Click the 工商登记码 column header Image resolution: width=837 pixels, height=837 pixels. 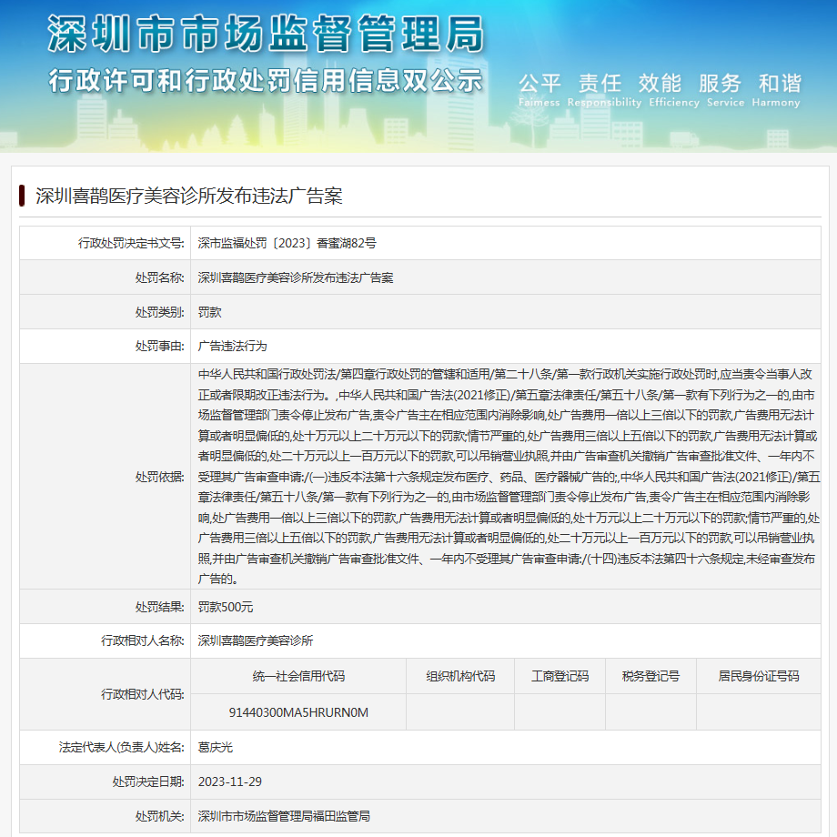tap(560, 676)
